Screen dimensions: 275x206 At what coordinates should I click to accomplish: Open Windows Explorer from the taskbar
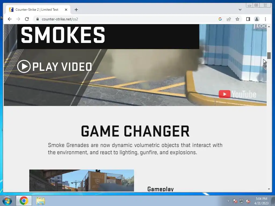coord(41,201)
